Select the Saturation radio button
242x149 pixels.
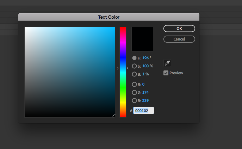tap(134, 66)
